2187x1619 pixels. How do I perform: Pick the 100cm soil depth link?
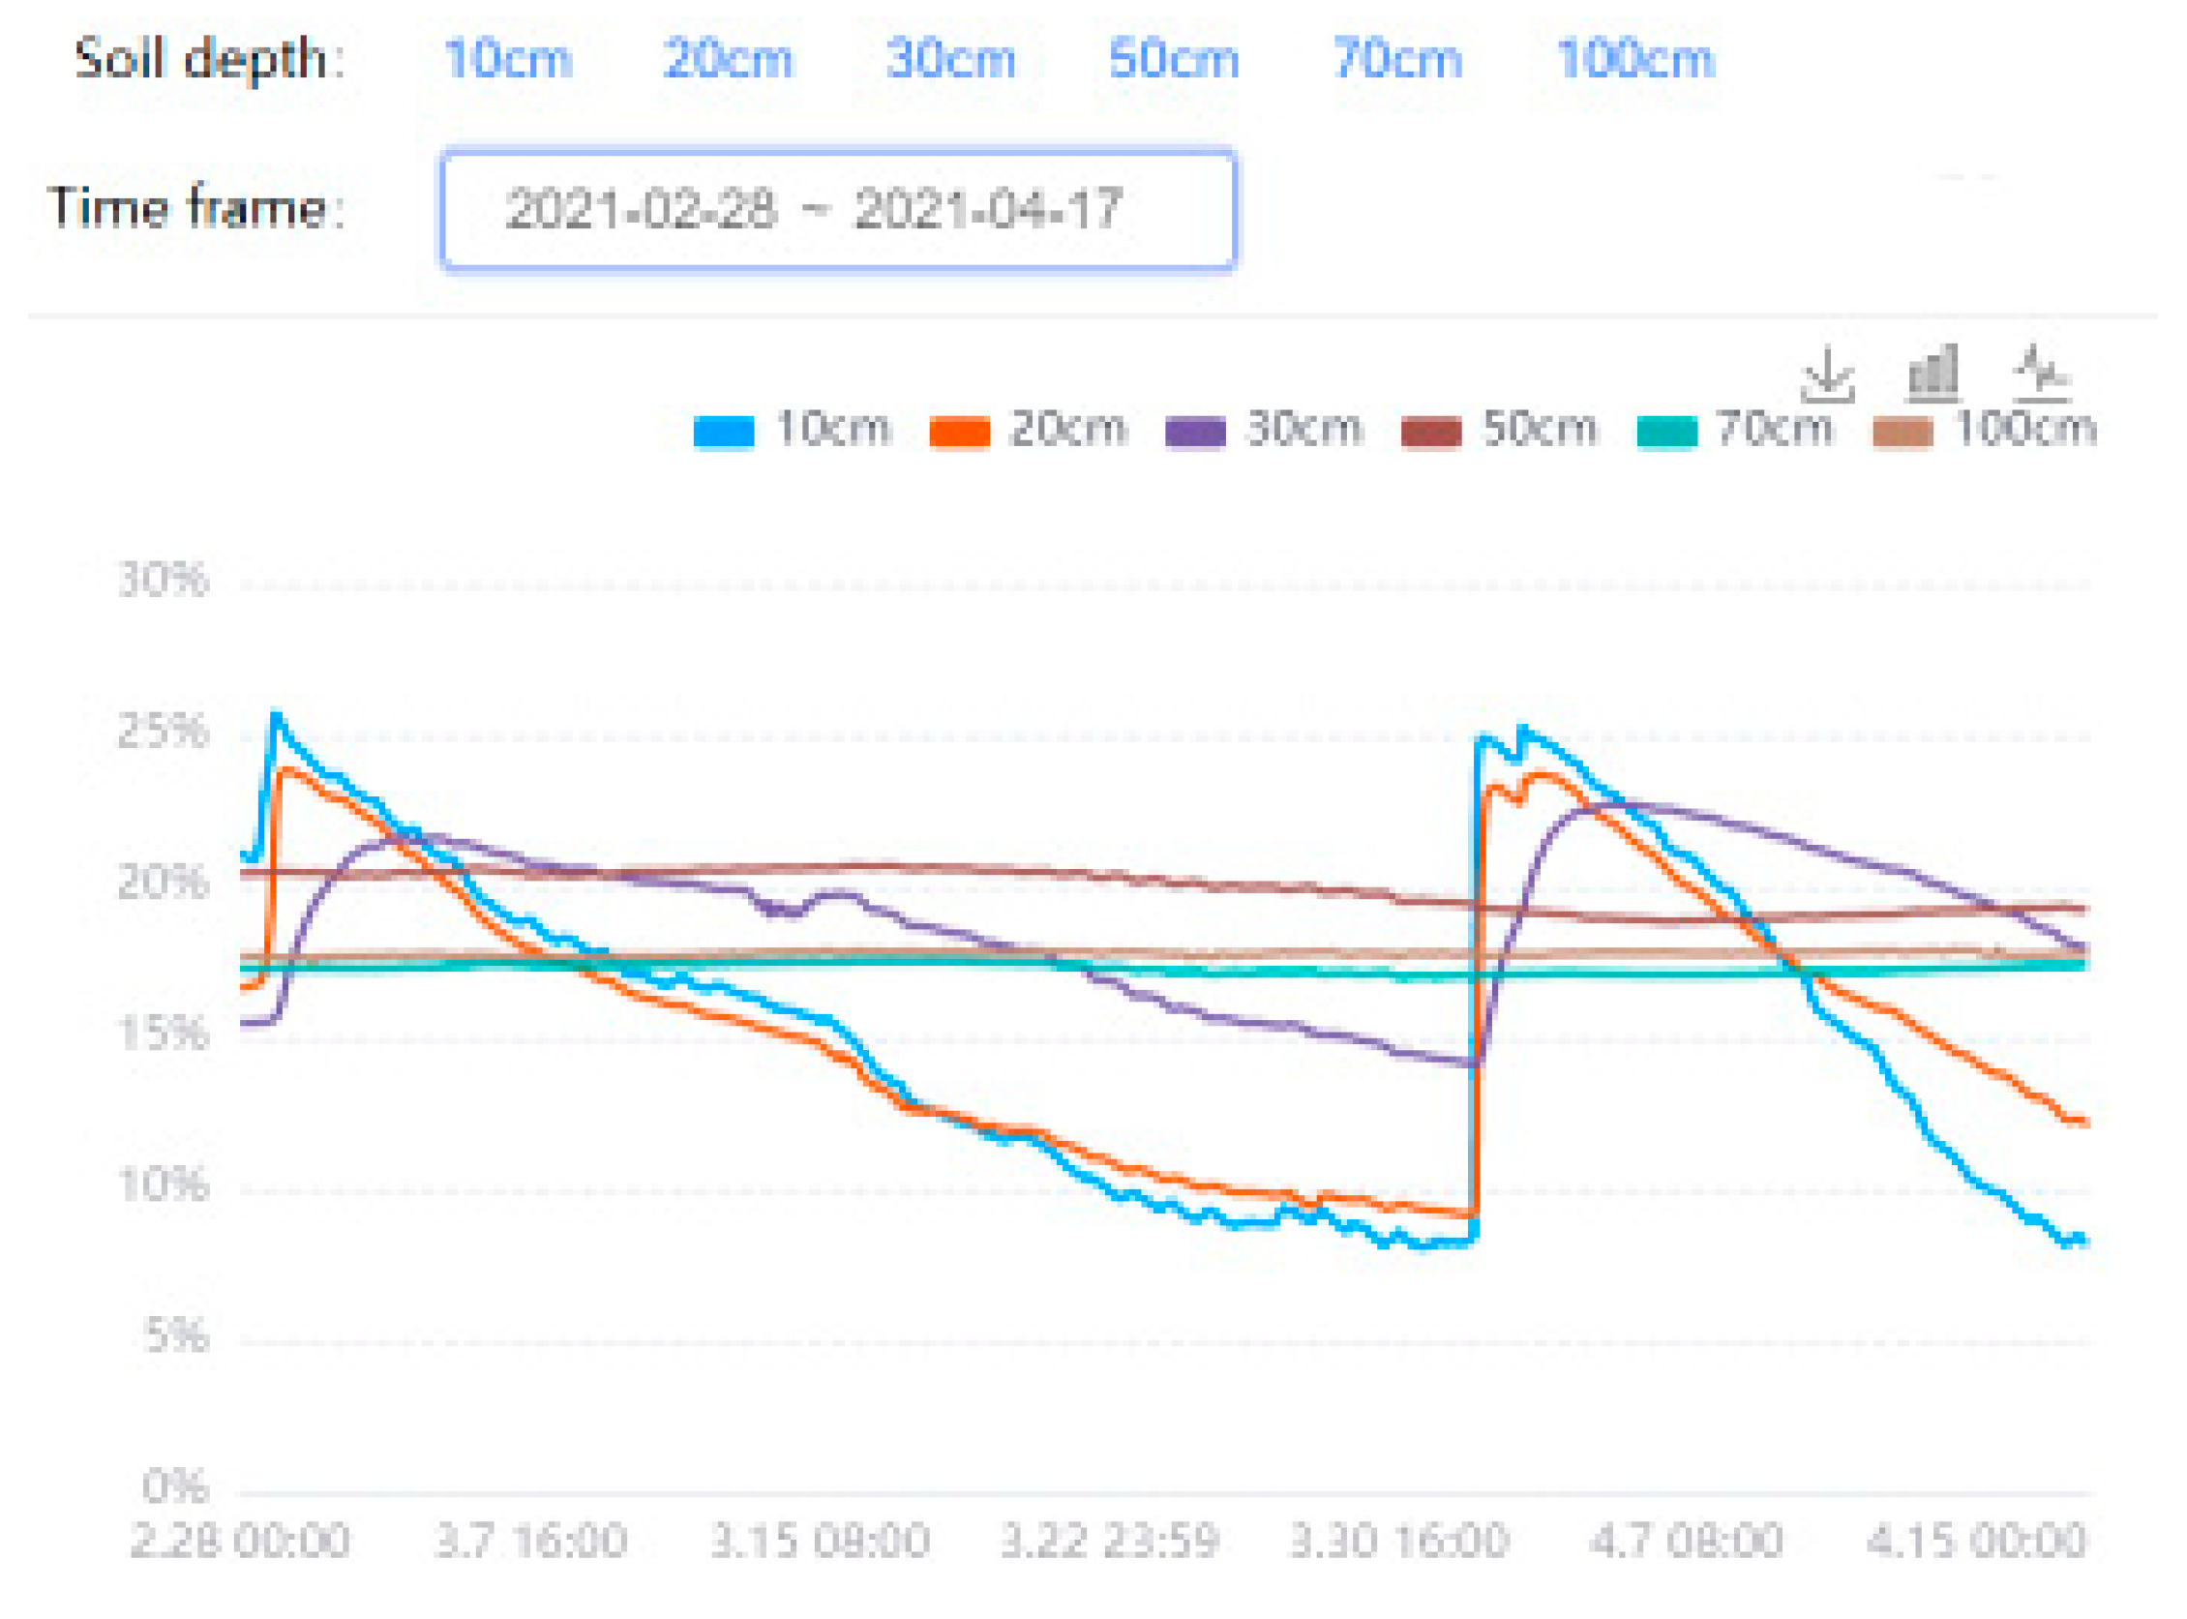click(1635, 59)
